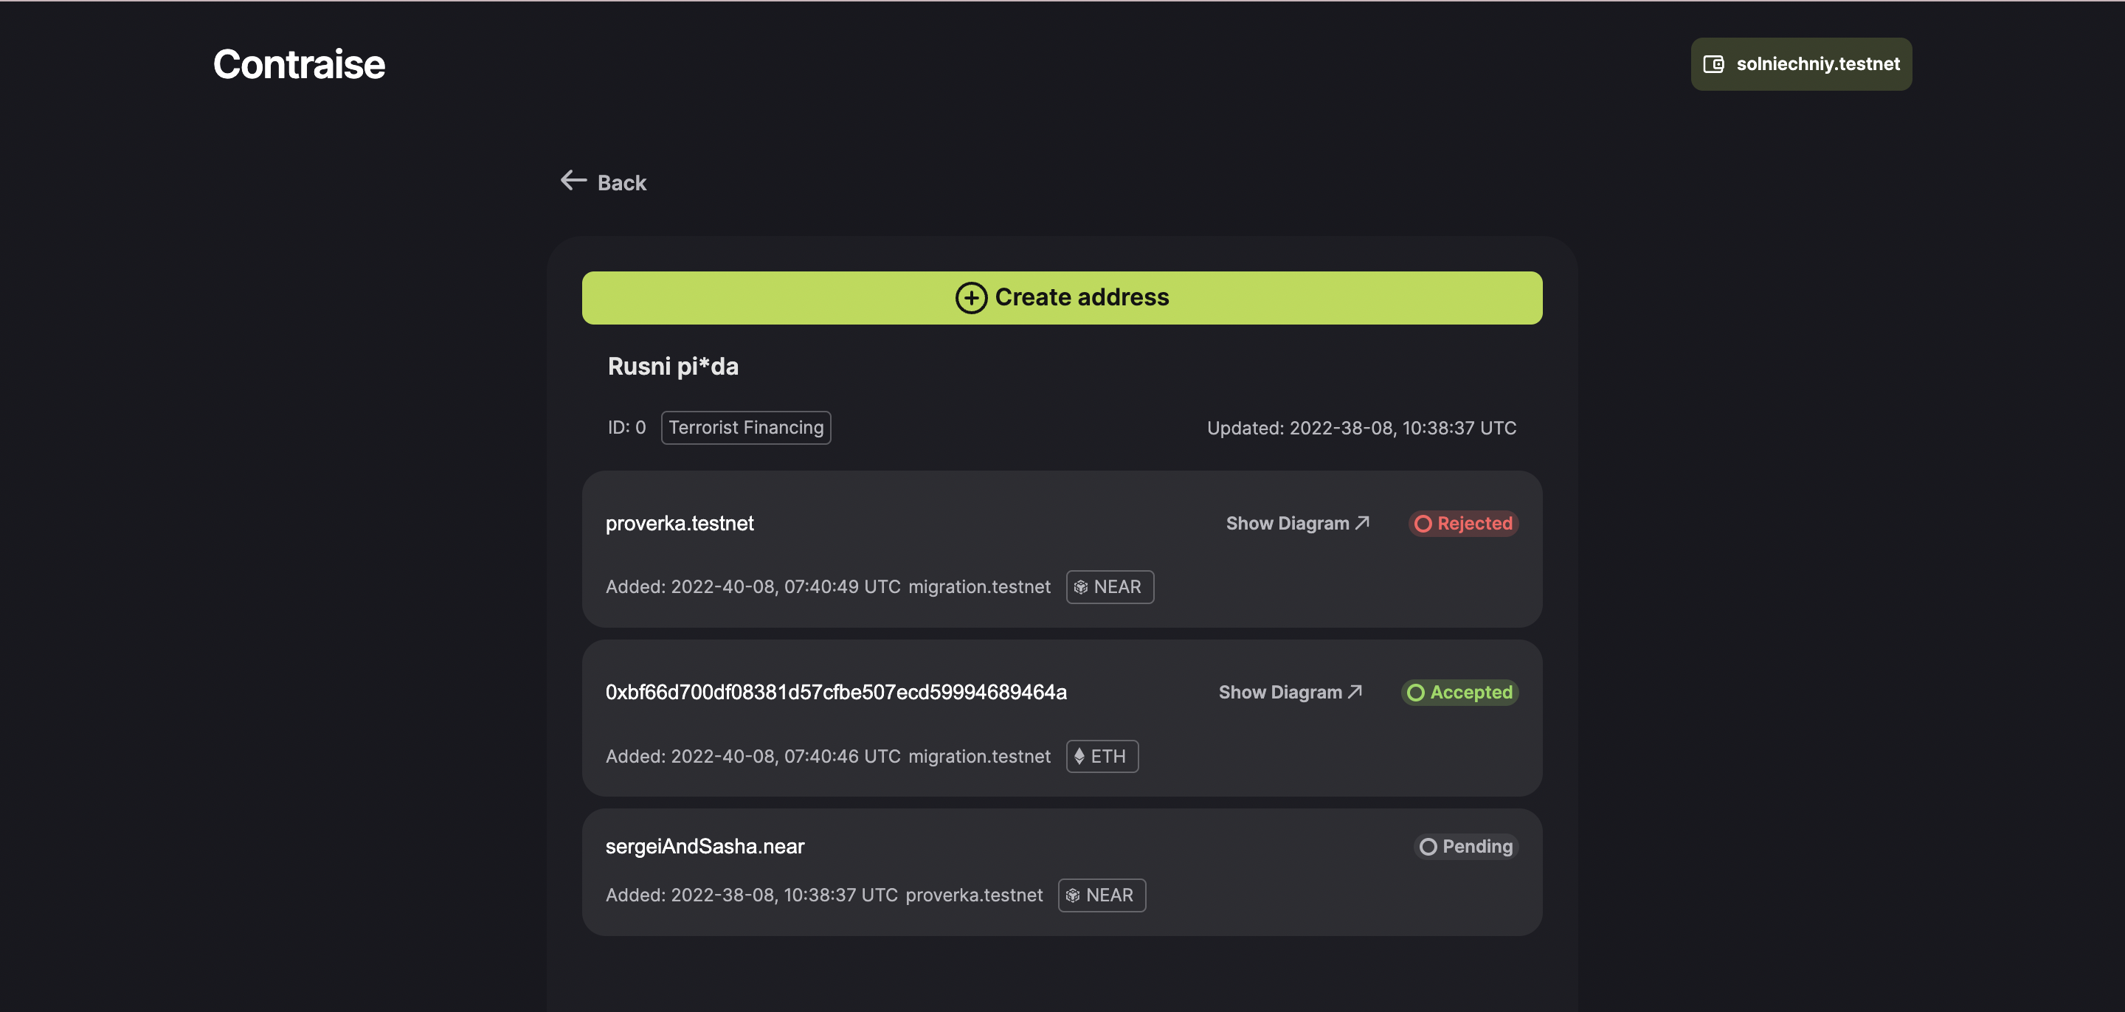Select the sergeiAndSasha.near address entry
The width and height of the screenshot is (2125, 1012).
[705, 846]
